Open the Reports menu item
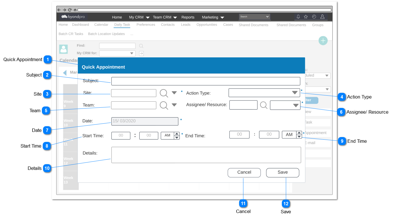This screenshot has width=393, height=219. (188, 17)
